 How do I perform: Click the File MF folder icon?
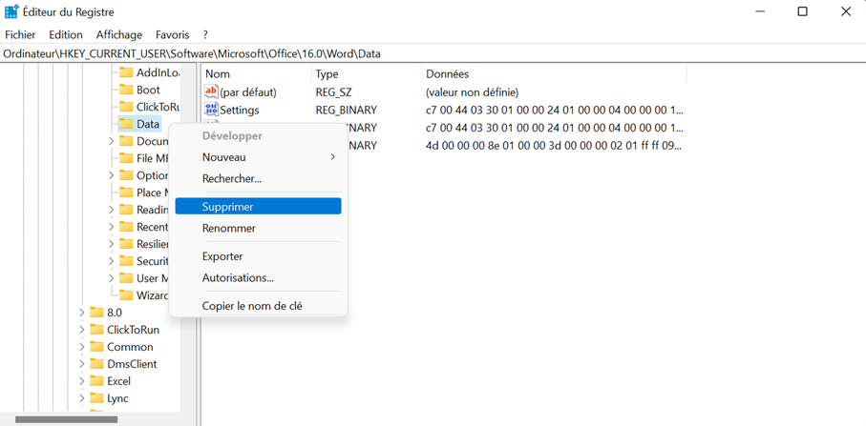pos(126,158)
